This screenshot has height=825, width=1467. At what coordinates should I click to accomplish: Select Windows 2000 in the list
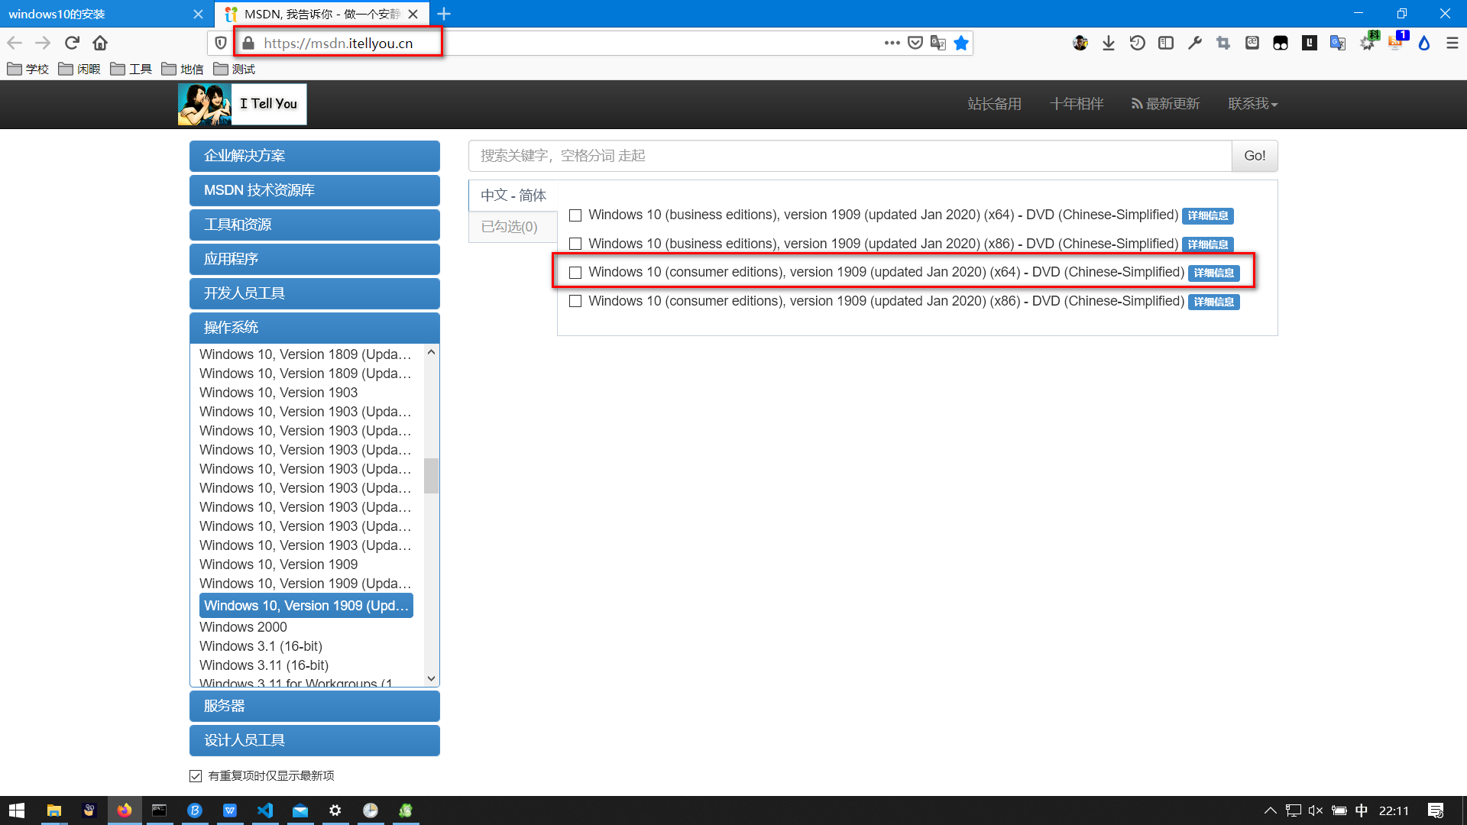click(x=243, y=627)
